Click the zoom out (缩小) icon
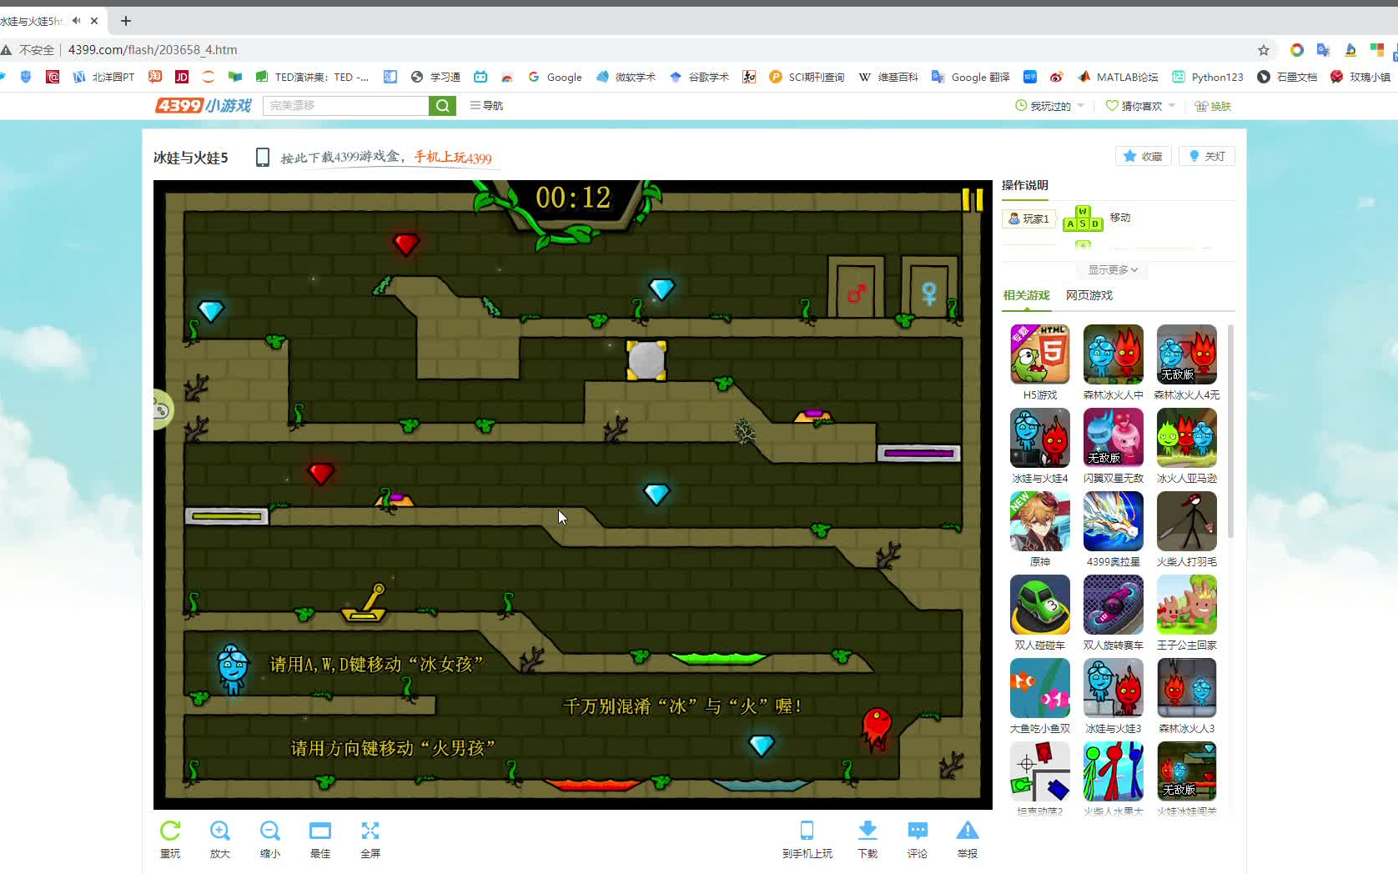Screen dimensions: 1398x874 (270, 831)
